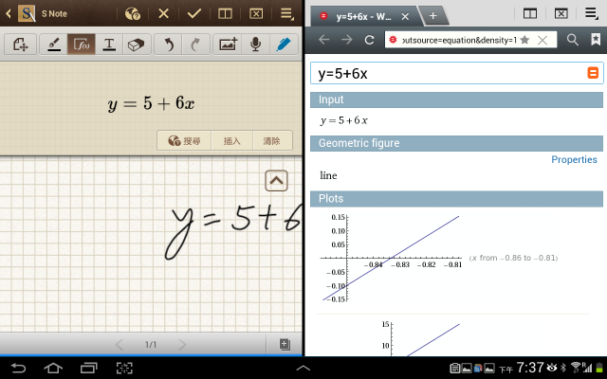The width and height of the screenshot is (607, 379).
Task: Open browser search magnifier
Action: pyautogui.click(x=573, y=40)
